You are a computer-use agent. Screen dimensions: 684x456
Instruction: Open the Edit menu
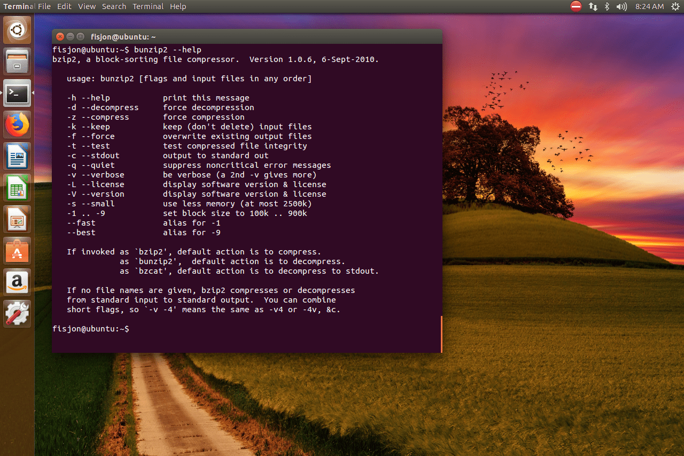click(64, 6)
